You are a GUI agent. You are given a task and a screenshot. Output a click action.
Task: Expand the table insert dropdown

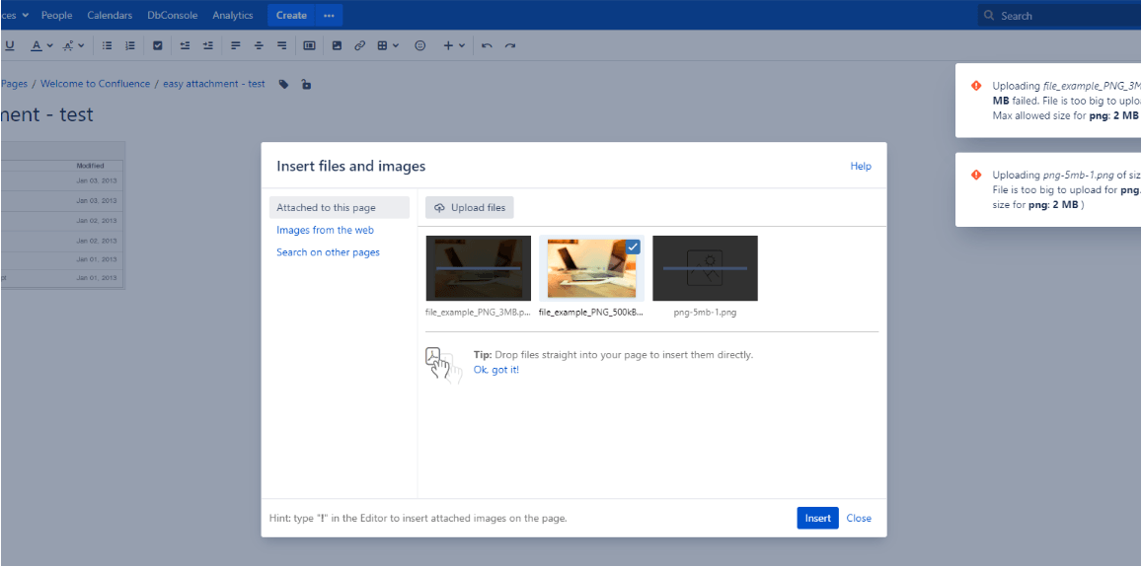pyautogui.click(x=389, y=45)
